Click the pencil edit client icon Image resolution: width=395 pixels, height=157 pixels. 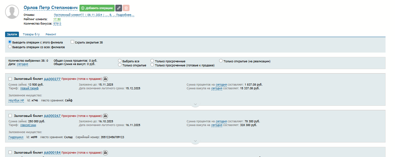(119, 8)
